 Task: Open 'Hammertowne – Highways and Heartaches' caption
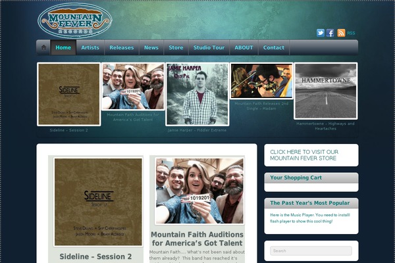pyautogui.click(x=325, y=126)
